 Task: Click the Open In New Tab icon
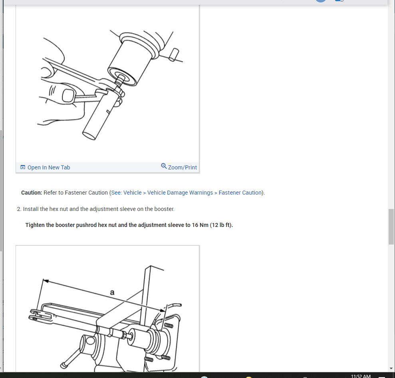point(23,167)
